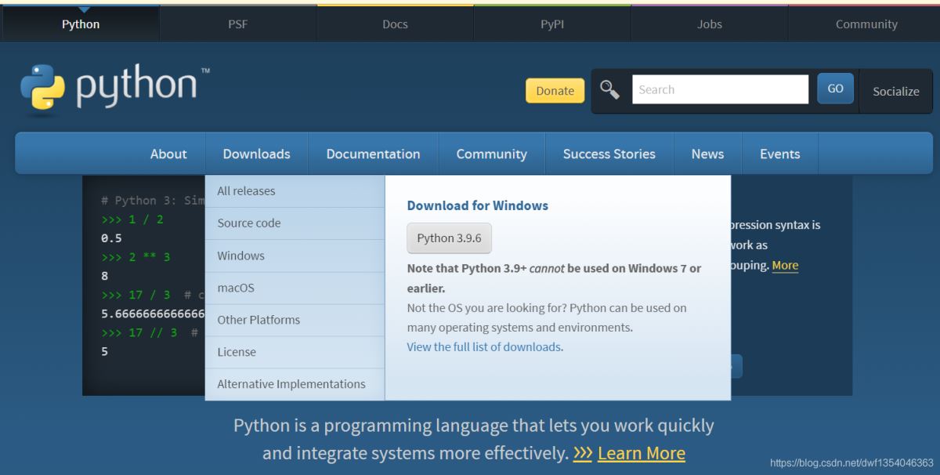
Task: Go to the PyPI top tab
Action: pyautogui.click(x=552, y=24)
